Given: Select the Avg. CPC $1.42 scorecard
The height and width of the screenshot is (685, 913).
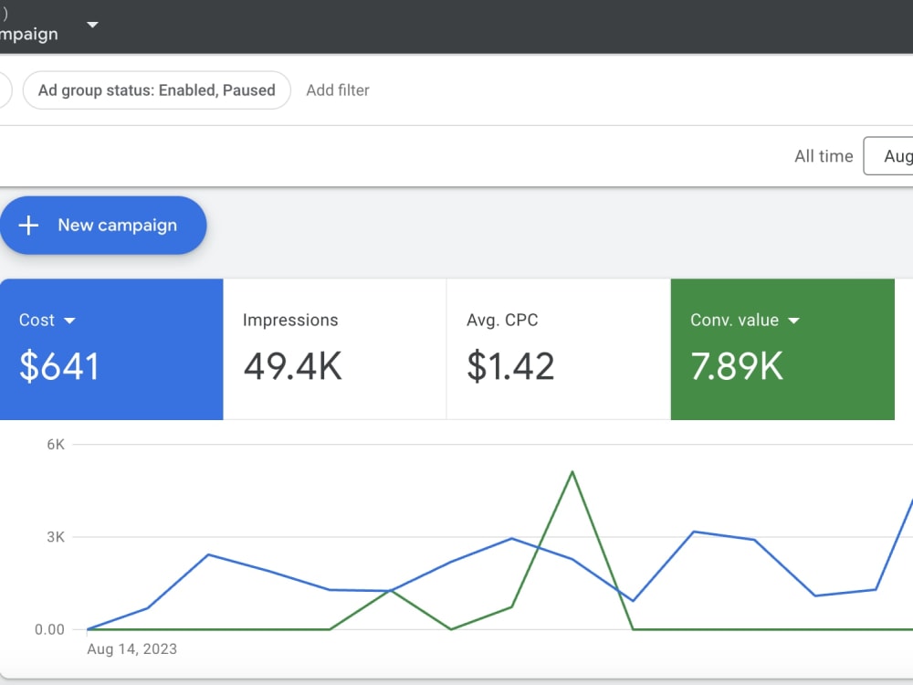Looking at the screenshot, I should (559, 349).
